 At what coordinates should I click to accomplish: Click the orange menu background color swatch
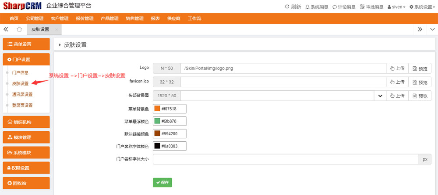pyautogui.click(x=157, y=109)
